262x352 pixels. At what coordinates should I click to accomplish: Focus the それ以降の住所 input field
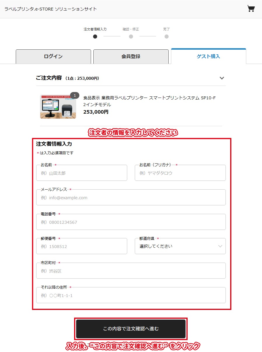131,295
